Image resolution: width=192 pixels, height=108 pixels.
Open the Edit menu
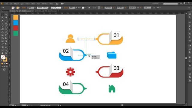pyautogui.click(x=11, y=4)
